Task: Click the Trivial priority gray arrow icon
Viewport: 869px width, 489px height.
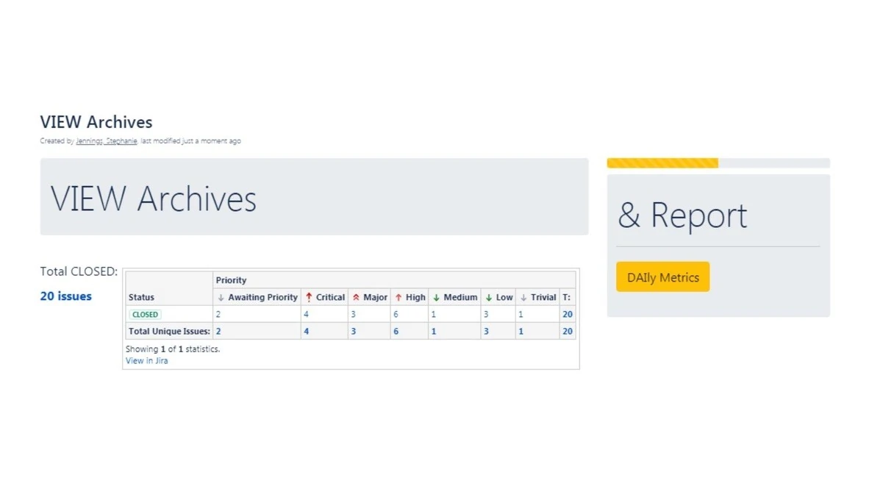Action: pos(523,297)
